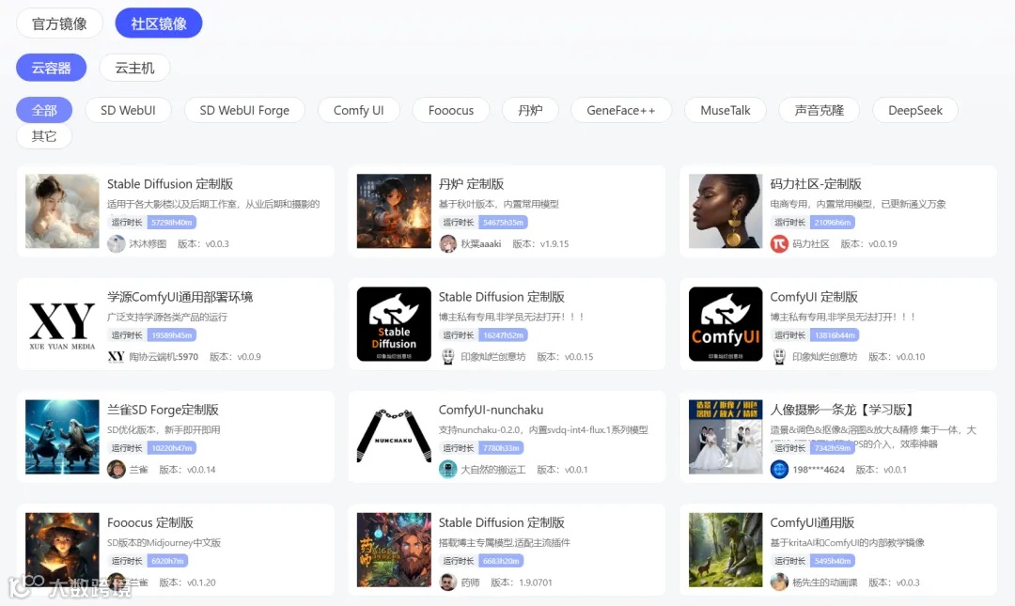Select the 全部 filter chip
Image resolution: width=1015 pixels, height=606 pixels.
tap(44, 110)
